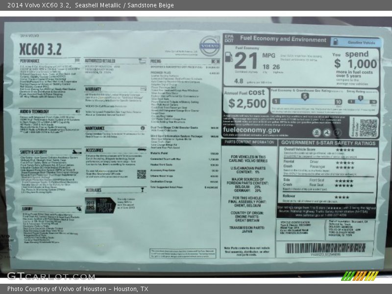Click the 10 endpoint of Greenhouse Gas rating bar
The image size is (392, 294).
point(338,102)
